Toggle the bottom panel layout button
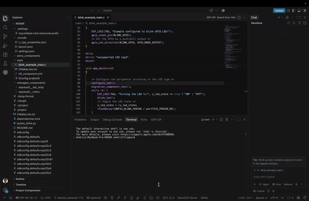The height and width of the screenshot is (201, 309). click(x=299, y=11)
